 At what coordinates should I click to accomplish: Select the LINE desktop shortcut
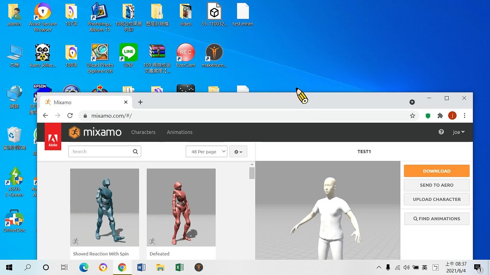point(129,55)
